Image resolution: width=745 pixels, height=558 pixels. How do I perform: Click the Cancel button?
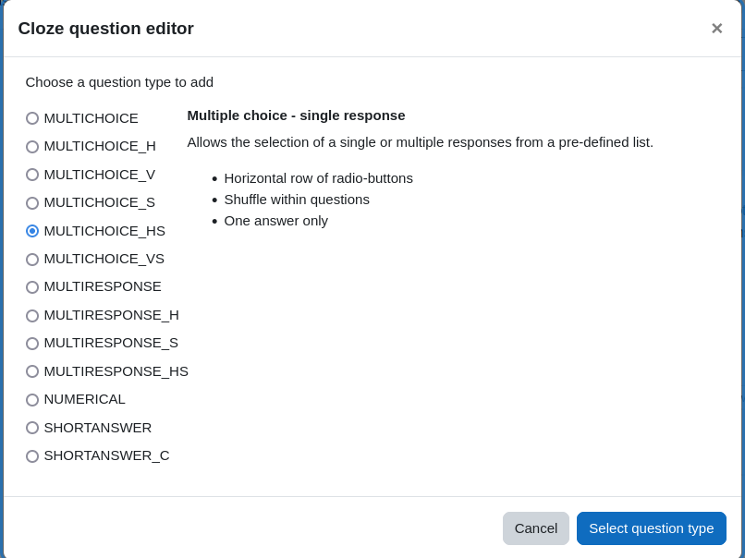(x=536, y=528)
